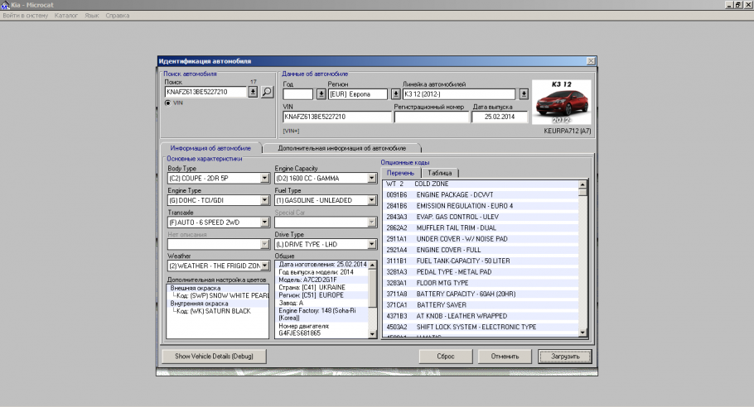Click the K3 12 car thumbnail
Viewport: 754px width, 407px height.
tap(561, 103)
